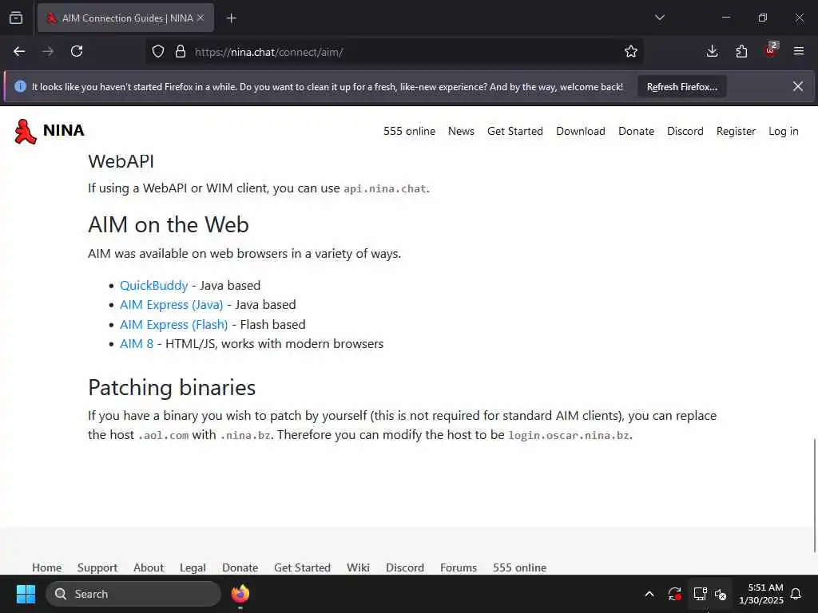
Task: Close the AIM Connection Guides tab
Action: pyautogui.click(x=201, y=18)
